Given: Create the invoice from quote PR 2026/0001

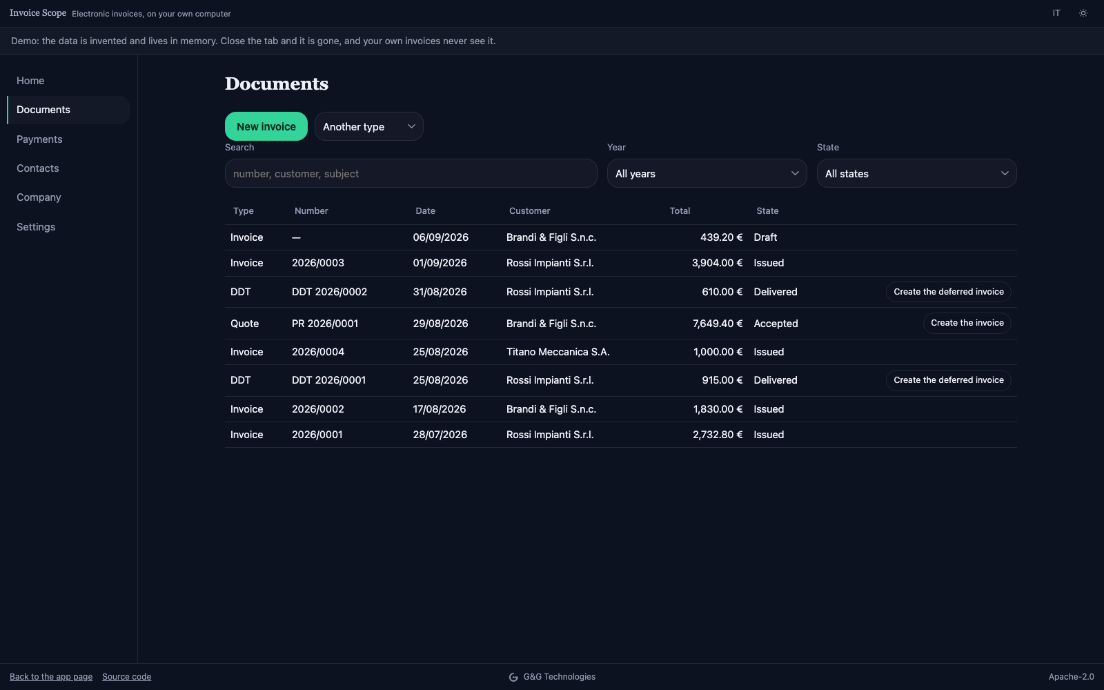Looking at the screenshot, I should (967, 323).
